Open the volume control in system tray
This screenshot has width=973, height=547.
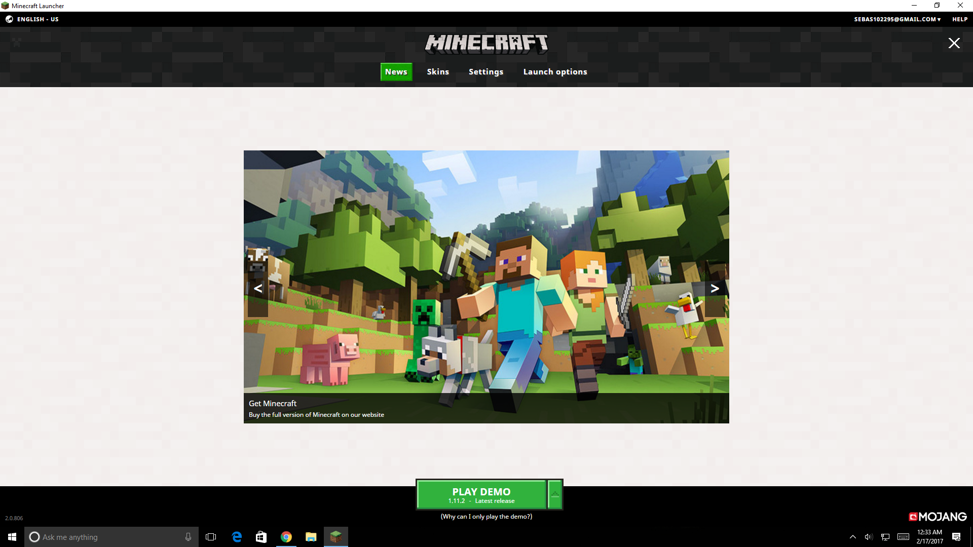point(869,537)
